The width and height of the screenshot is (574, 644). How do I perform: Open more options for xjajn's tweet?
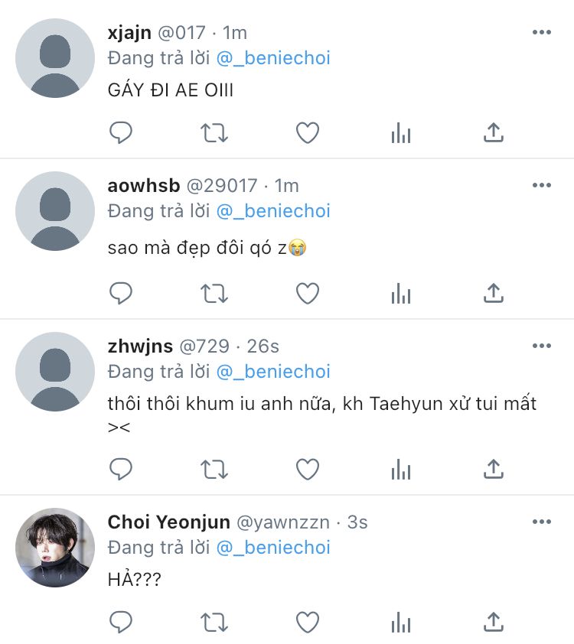click(542, 32)
